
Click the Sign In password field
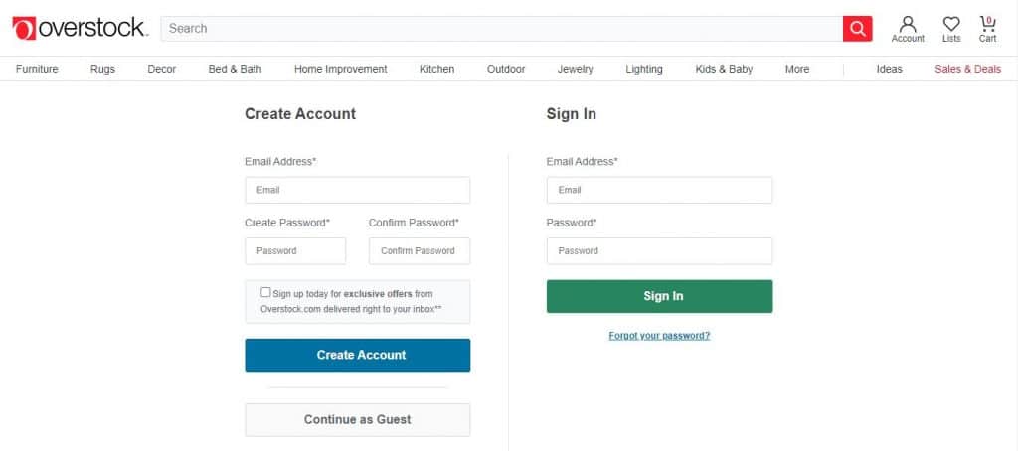(660, 251)
